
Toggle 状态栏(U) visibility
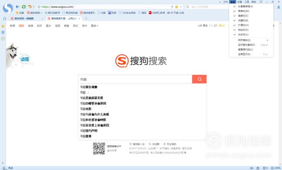251,35
